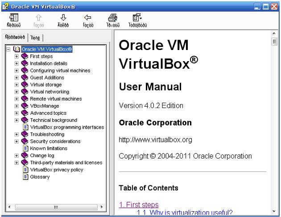Viewport: 281px width, 217px height.
Task: Click the tree pane scroll-left arrow
Action: [9, 207]
